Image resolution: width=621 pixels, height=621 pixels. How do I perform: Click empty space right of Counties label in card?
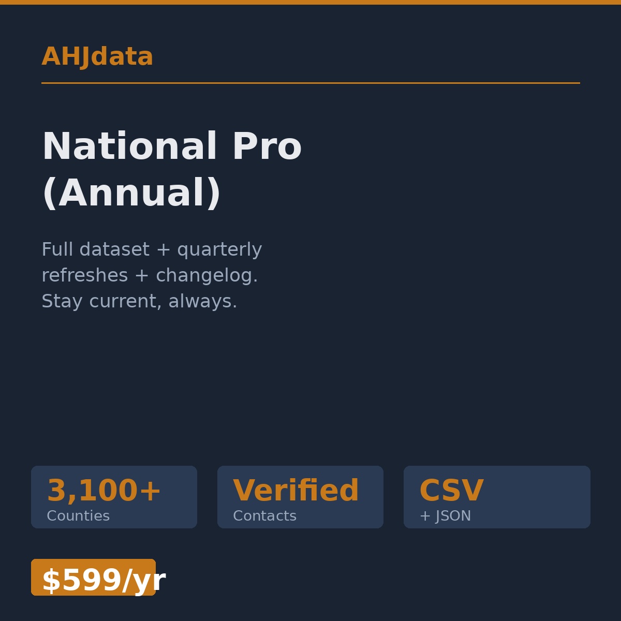(155, 516)
